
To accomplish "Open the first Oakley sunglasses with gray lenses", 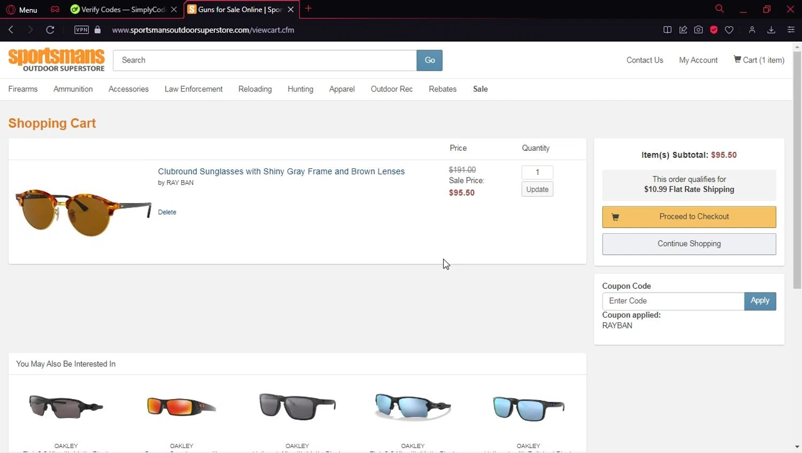I will pyautogui.click(x=66, y=406).
